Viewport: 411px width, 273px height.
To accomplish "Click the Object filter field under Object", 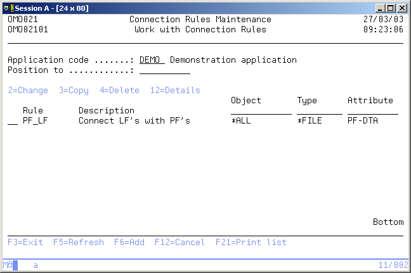I will pos(261,111).
